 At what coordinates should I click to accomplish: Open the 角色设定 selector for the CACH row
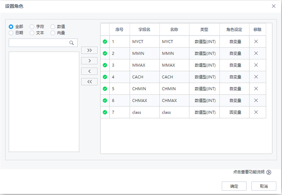click(234, 77)
